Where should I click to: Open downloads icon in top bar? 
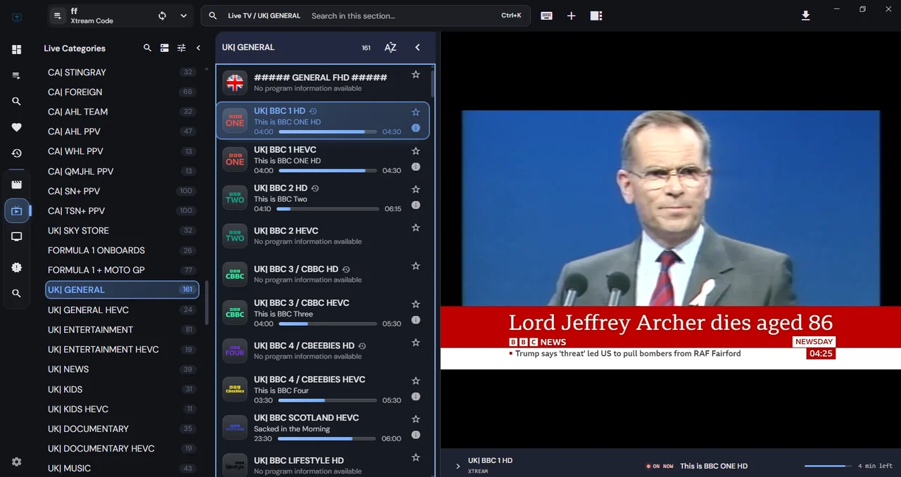click(806, 15)
